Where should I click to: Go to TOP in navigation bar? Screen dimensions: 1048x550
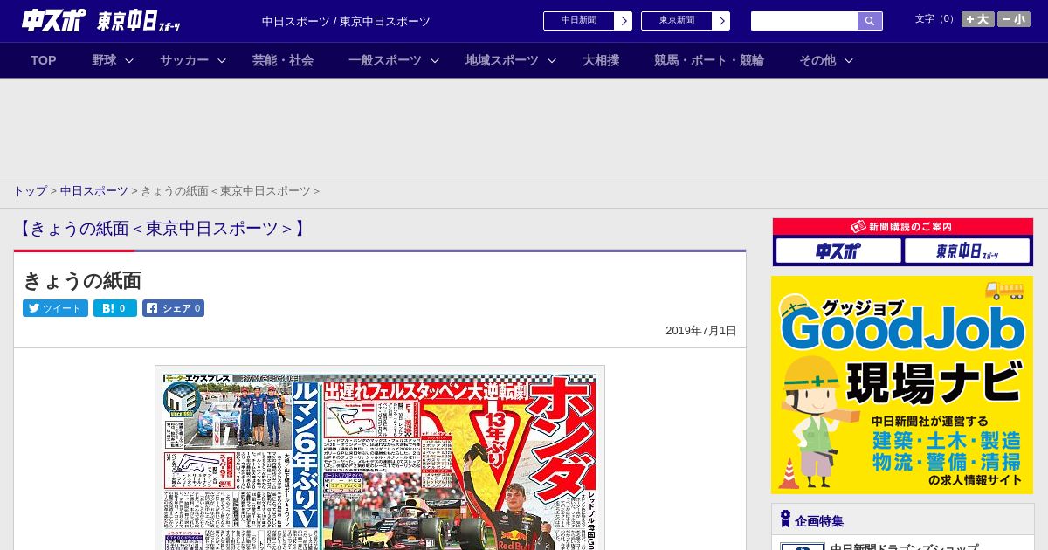click(x=44, y=60)
